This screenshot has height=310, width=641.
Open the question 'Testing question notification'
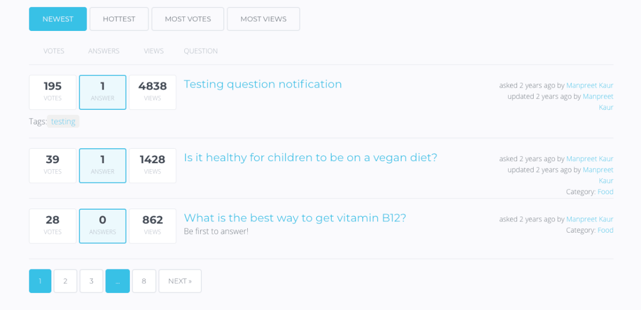pyautogui.click(x=262, y=84)
